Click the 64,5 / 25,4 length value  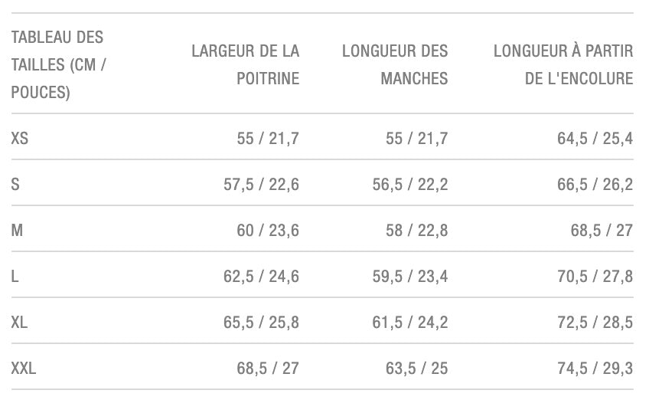pos(595,139)
